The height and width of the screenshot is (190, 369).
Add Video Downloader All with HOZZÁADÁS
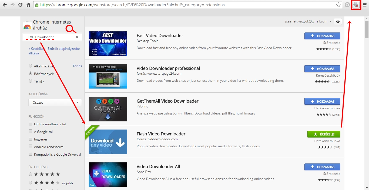pos(322,167)
